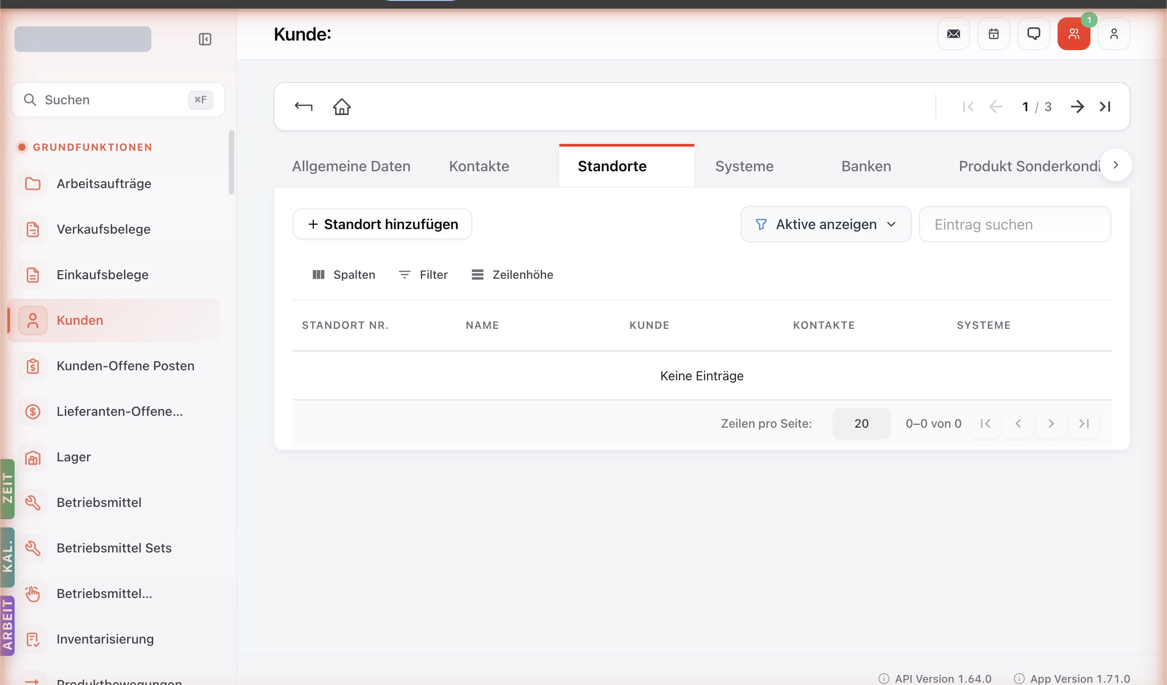Click the Betriebsmittel Sets wrench icon
The image size is (1167, 685).
point(32,548)
